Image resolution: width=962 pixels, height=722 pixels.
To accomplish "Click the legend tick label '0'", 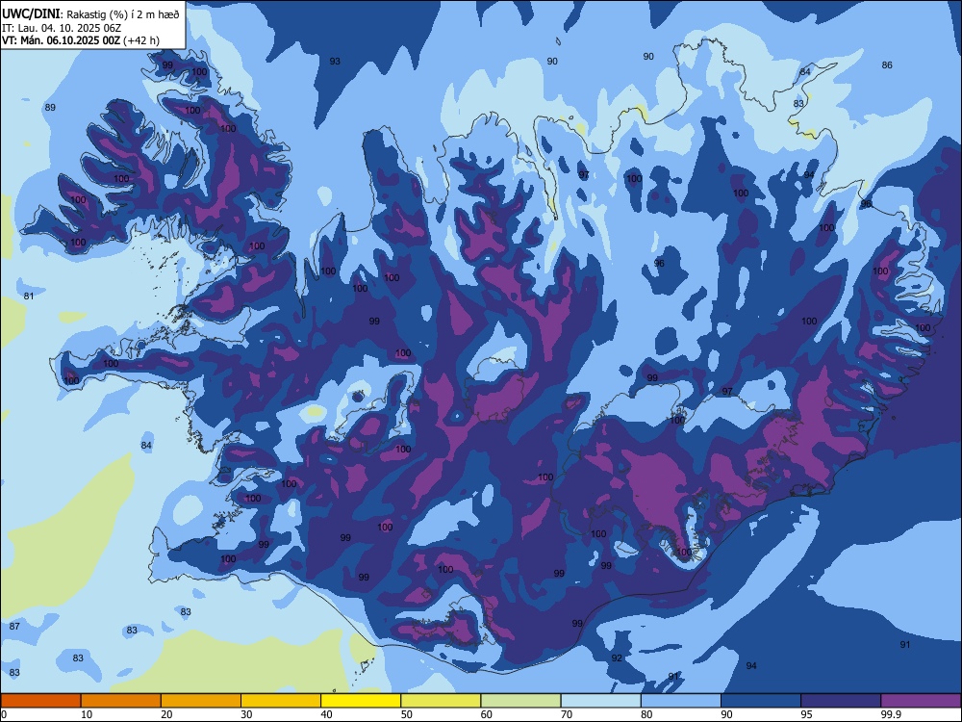I will click(x=4, y=714).
